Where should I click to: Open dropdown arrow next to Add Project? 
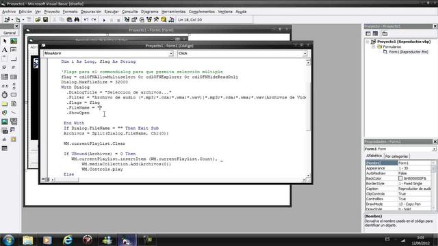(x=12, y=20)
